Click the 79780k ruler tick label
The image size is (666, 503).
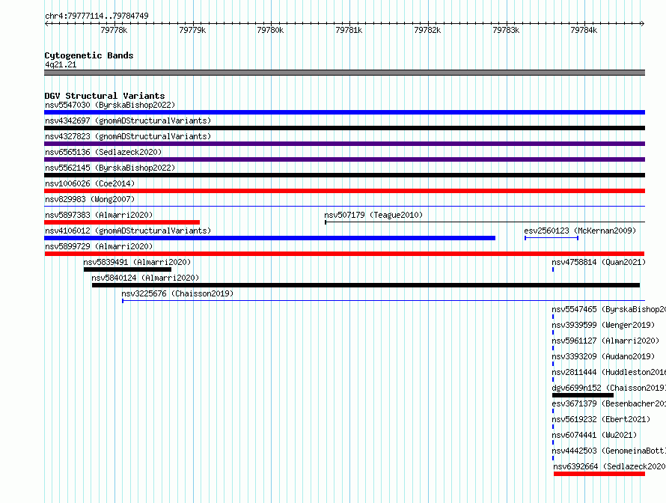270,30
